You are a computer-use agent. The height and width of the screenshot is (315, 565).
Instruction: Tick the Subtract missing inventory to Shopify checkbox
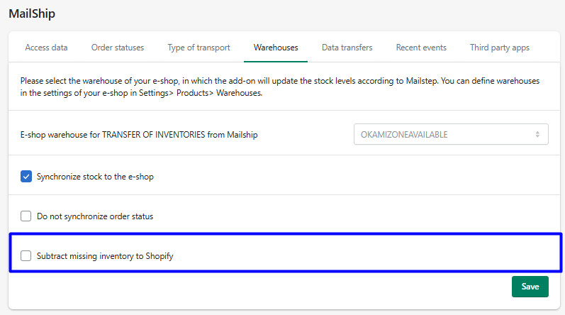[x=26, y=256]
